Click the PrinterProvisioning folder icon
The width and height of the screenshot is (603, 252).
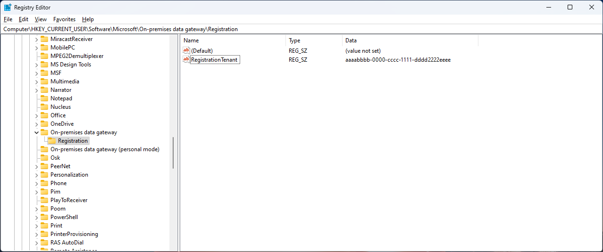[44, 234]
